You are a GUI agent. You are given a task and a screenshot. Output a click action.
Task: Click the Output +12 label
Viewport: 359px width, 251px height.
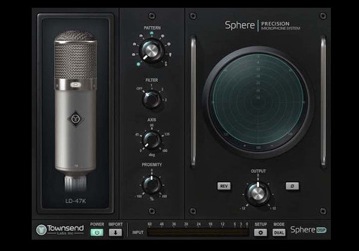click(x=273, y=209)
